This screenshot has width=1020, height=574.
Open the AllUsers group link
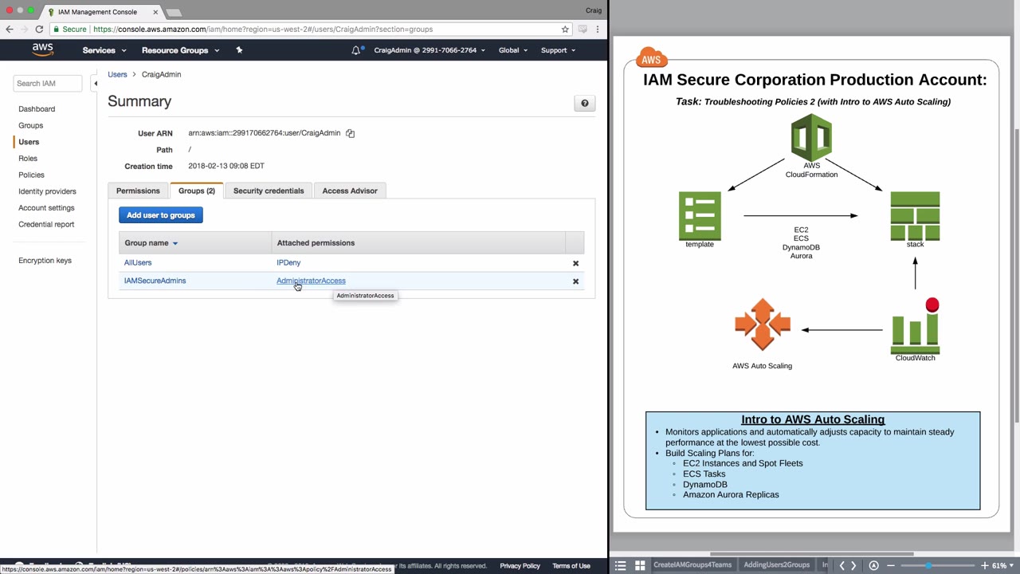click(x=138, y=262)
